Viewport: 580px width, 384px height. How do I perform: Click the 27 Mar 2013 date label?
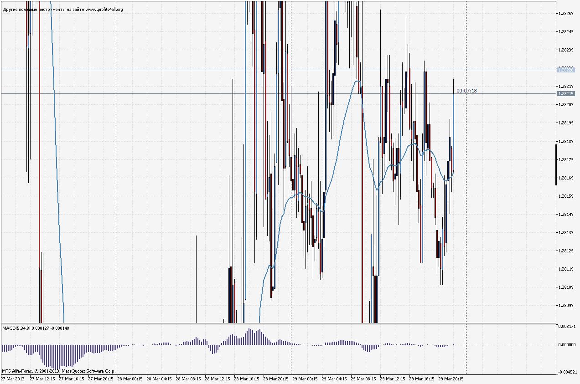[x=13, y=379]
